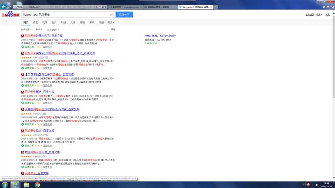335x188 pixels.
Task: Select the 网页 search category tab
Action: pos(26,22)
